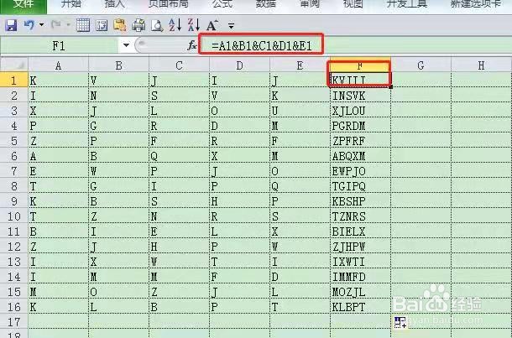Open the redo history dropdown arrow
The image size is (512, 338).
[x=68, y=25]
